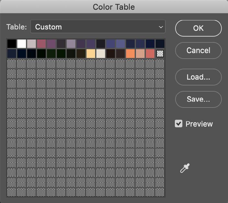Select the coral red swatch
Viewport: 228px width, 203px height.
point(150,53)
